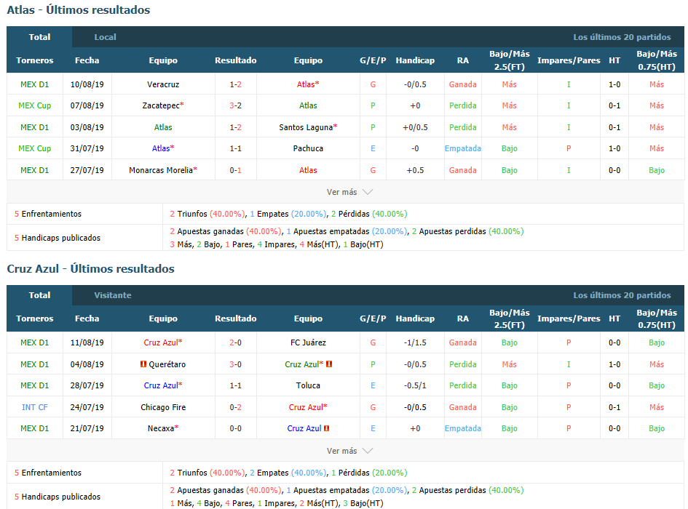Open the Santos Laguna team link
The width and height of the screenshot is (688, 509).
point(306,127)
